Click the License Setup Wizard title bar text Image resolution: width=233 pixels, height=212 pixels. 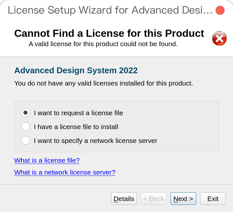pos(110,10)
